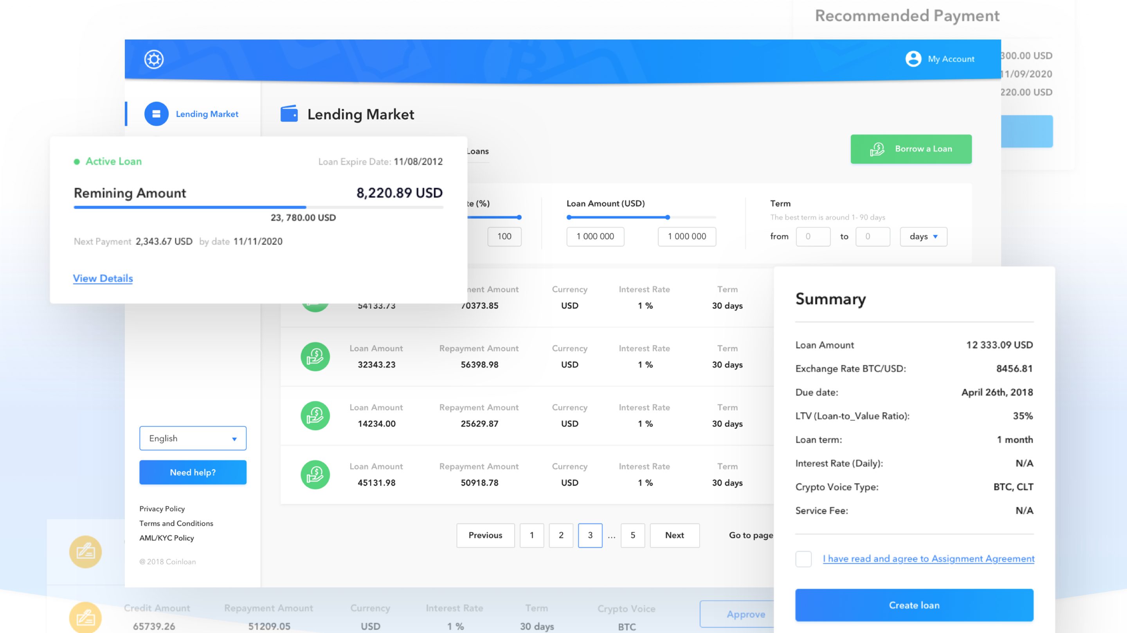Viewport: 1127px width, 633px height.
Task: Click the yellow cheque icon beside Credit Amount 65739.26
Action: 85,617
